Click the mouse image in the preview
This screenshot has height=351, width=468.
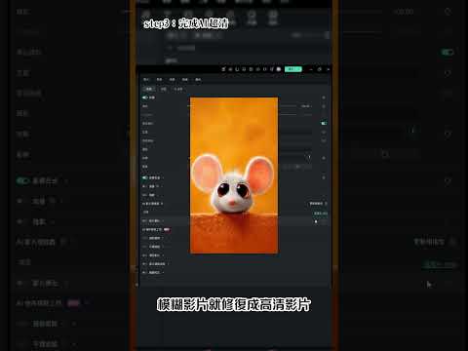[234, 175]
